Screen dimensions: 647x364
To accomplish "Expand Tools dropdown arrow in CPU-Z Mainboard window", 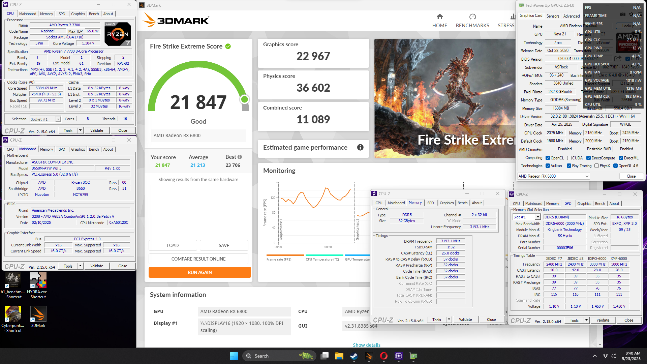I will pyautogui.click(x=80, y=266).
